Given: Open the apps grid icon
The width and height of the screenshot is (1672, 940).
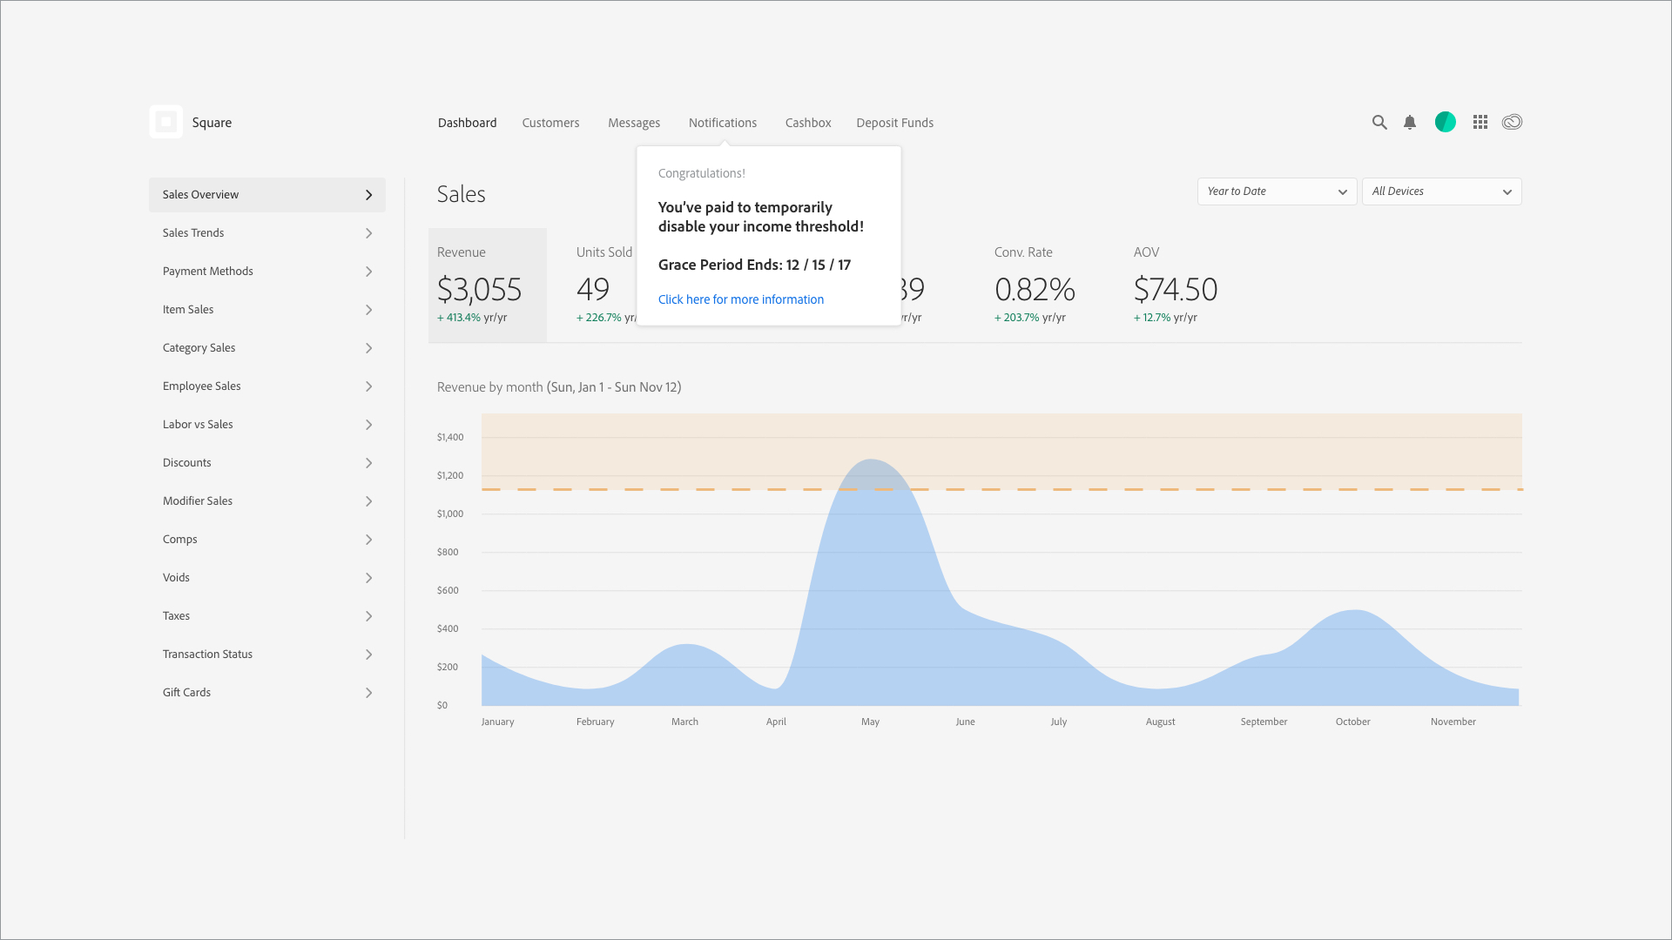Looking at the screenshot, I should pos(1480,123).
